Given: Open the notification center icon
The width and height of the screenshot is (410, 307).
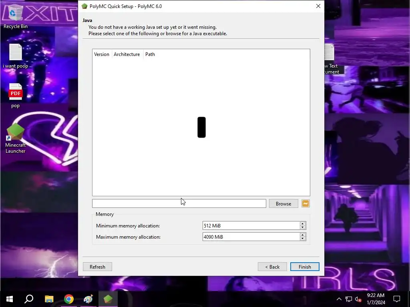Looking at the screenshot, I should (x=397, y=299).
